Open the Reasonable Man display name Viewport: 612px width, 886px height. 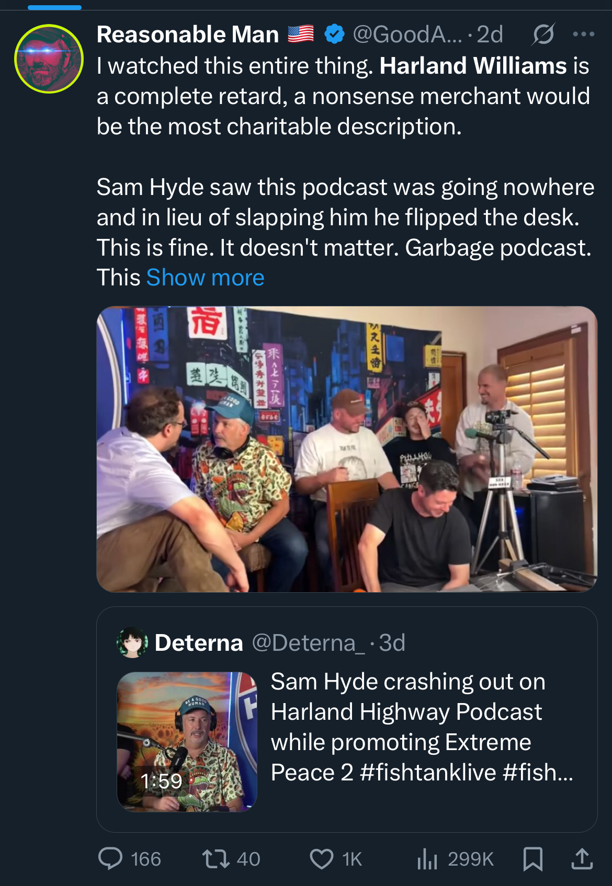coord(188,34)
